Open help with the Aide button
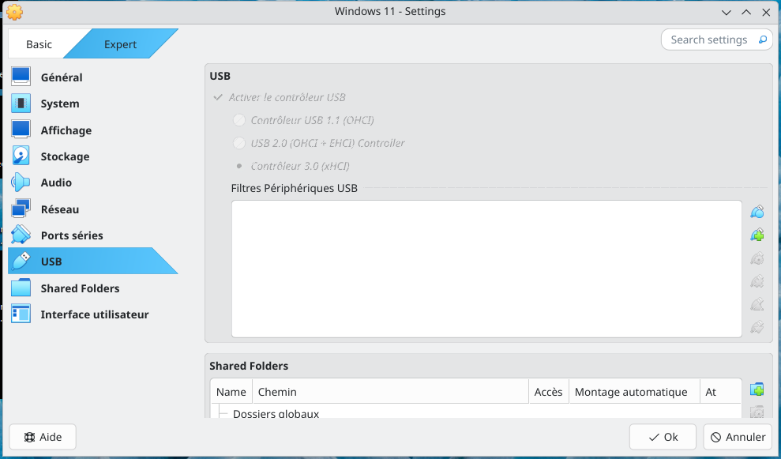Viewport: 781px width, 459px height. pyautogui.click(x=42, y=437)
